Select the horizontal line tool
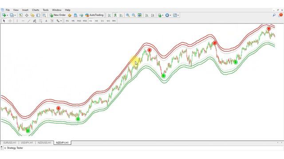The height and width of the screenshot is (159, 284). (x=23, y=21)
